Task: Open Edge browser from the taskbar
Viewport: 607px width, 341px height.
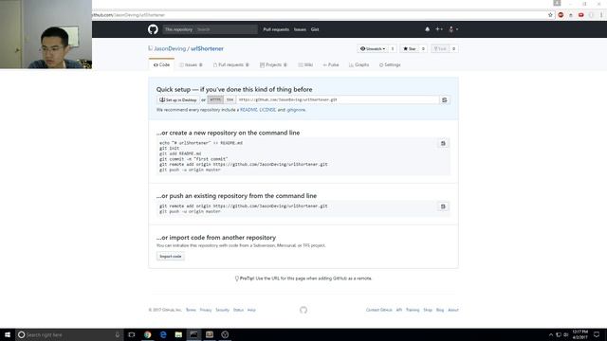Action: [x=163, y=334]
